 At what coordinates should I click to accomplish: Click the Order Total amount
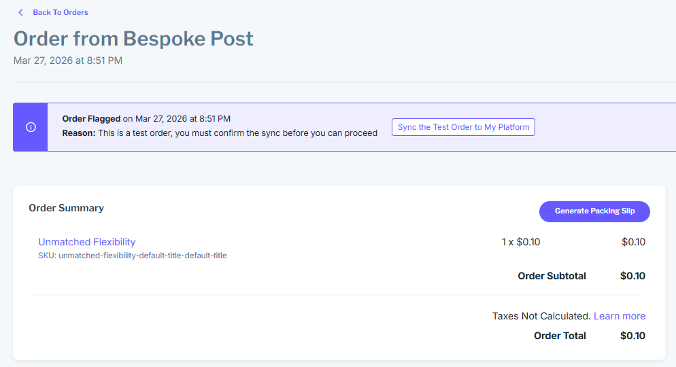[x=632, y=336]
